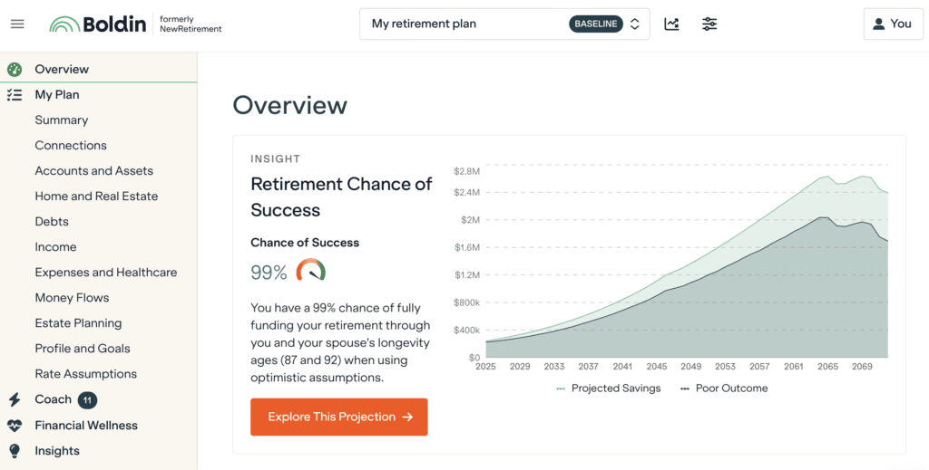Open Rate Assumptions link in sidebar

coord(85,373)
